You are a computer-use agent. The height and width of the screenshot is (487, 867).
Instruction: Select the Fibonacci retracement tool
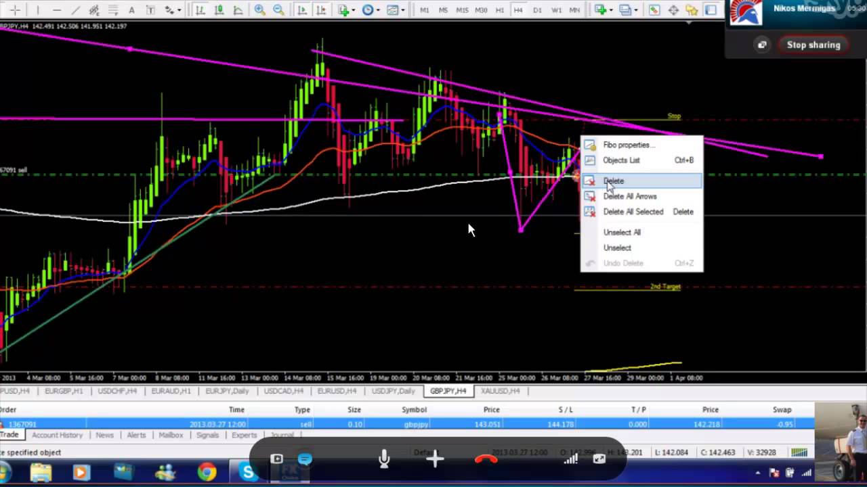click(x=112, y=10)
